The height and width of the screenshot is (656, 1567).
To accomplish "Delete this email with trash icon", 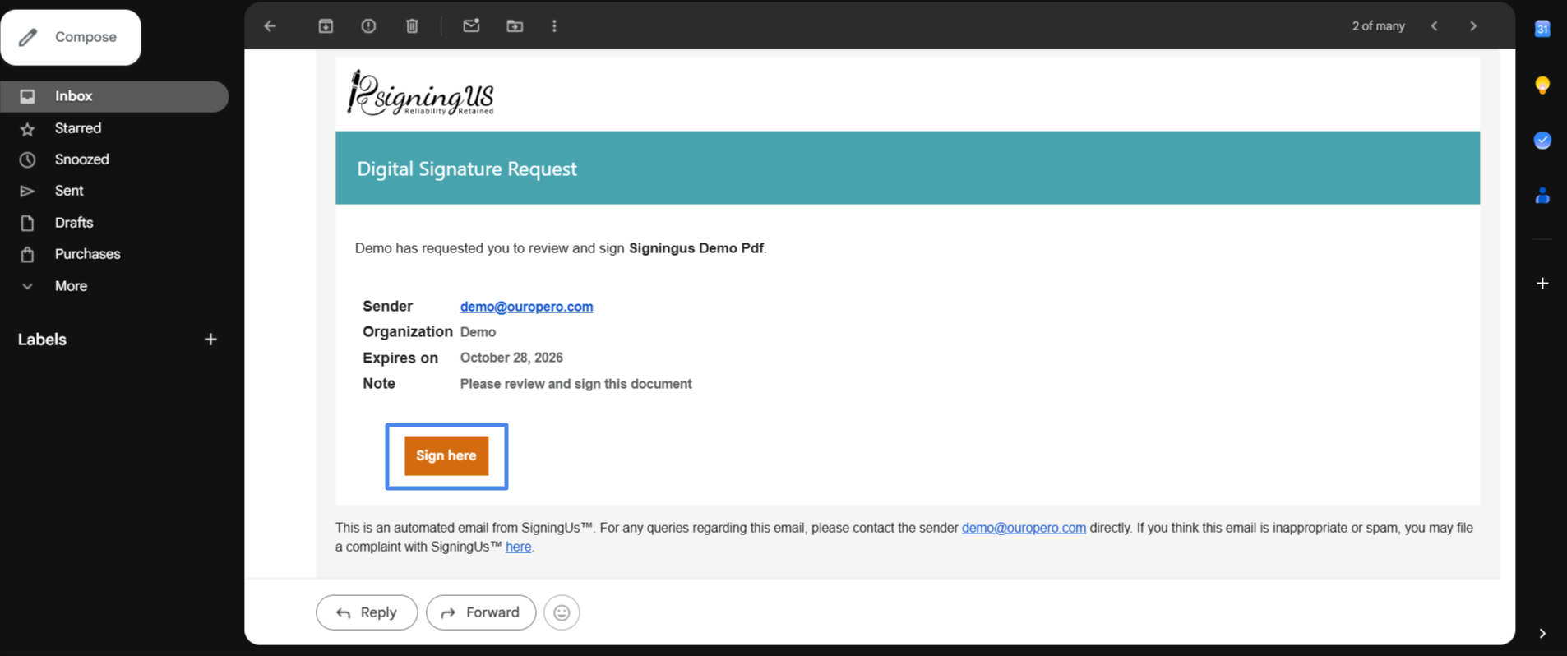I will pyautogui.click(x=412, y=26).
